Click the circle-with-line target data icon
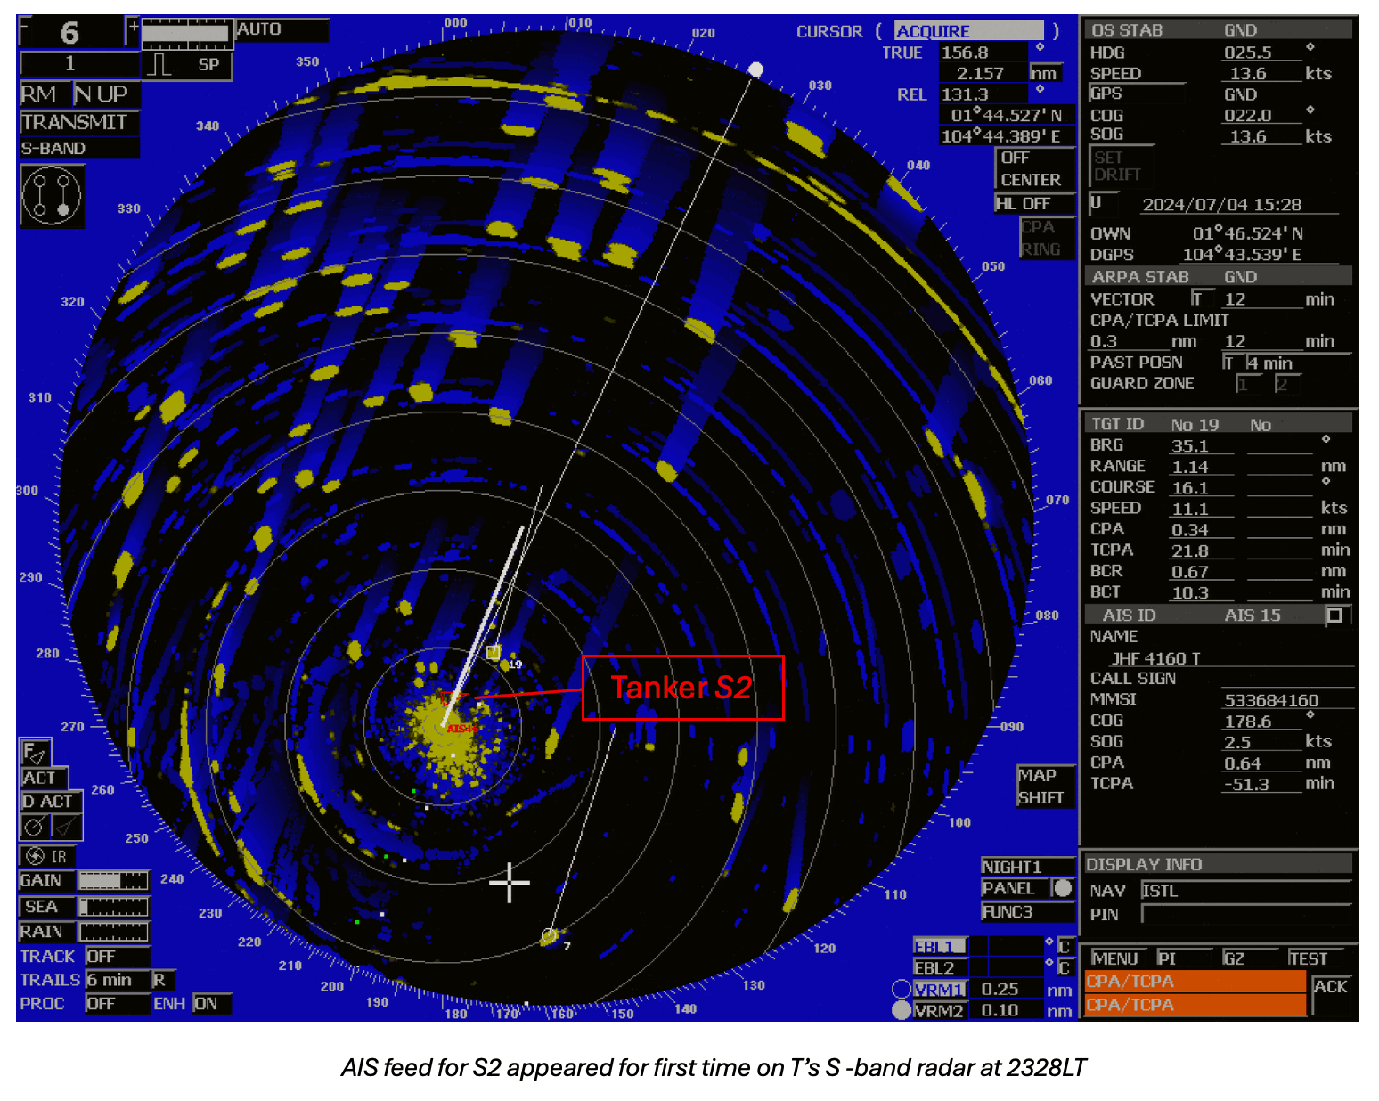The width and height of the screenshot is (1379, 1101). 35,828
